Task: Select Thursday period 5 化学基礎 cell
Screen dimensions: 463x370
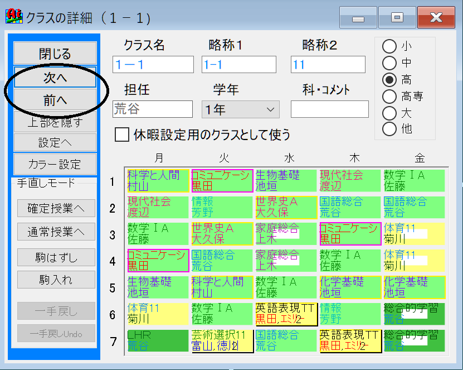Action: click(350, 287)
